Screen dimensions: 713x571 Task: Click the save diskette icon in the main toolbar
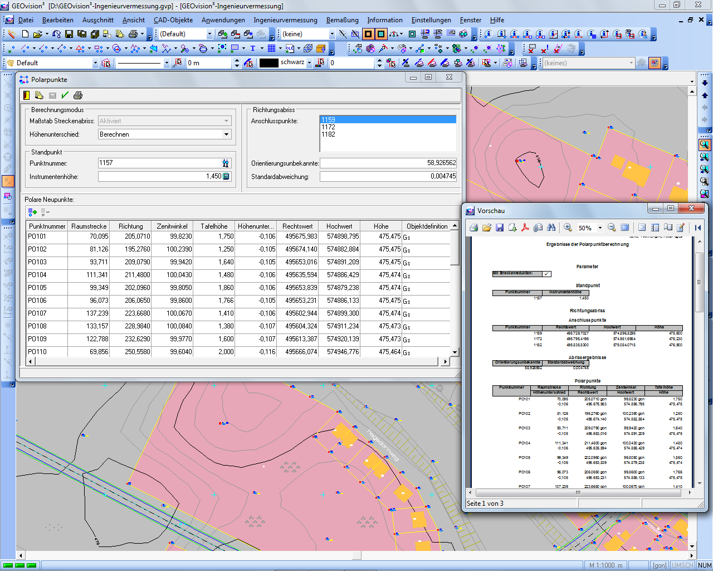[69, 34]
